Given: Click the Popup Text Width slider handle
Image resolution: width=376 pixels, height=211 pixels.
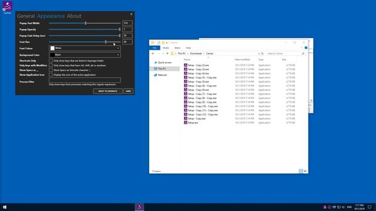Looking at the screenshot, I should [x=85, y=23].
